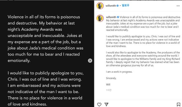
Task: Click the apology text image on the left
Action: coord(47,54)
